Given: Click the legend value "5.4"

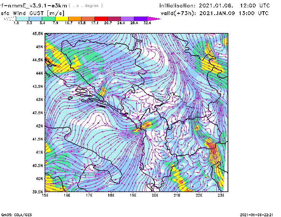Looking at the screenshot, I should 42,23.
